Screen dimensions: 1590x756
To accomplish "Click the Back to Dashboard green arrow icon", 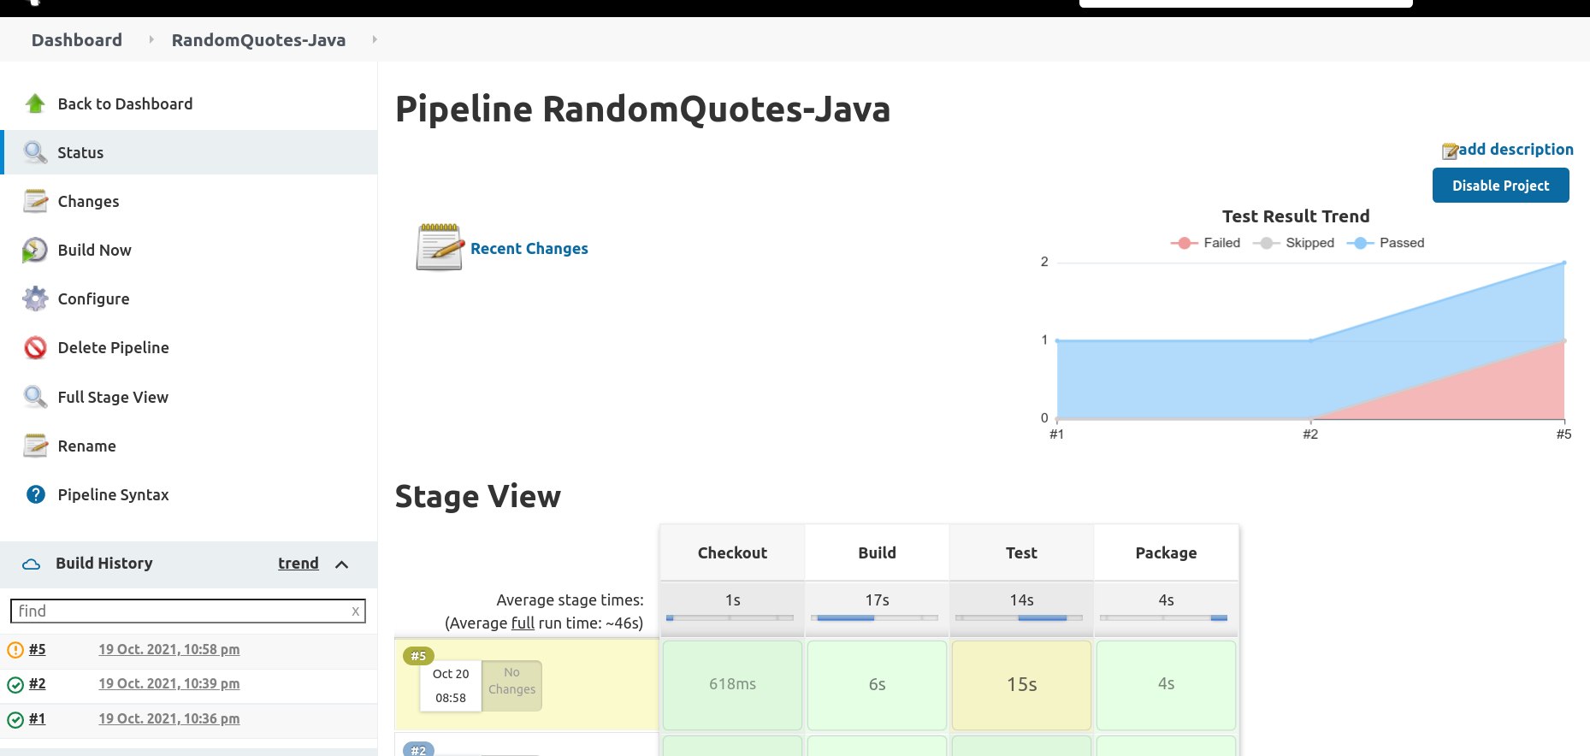I will (35, 103).
